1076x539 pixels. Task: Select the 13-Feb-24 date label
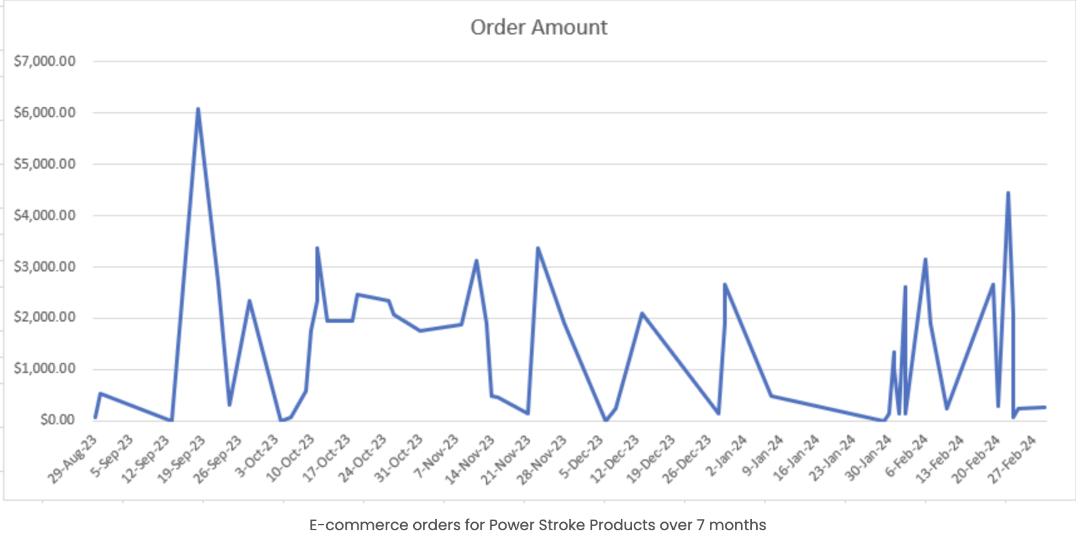point(939,459)
